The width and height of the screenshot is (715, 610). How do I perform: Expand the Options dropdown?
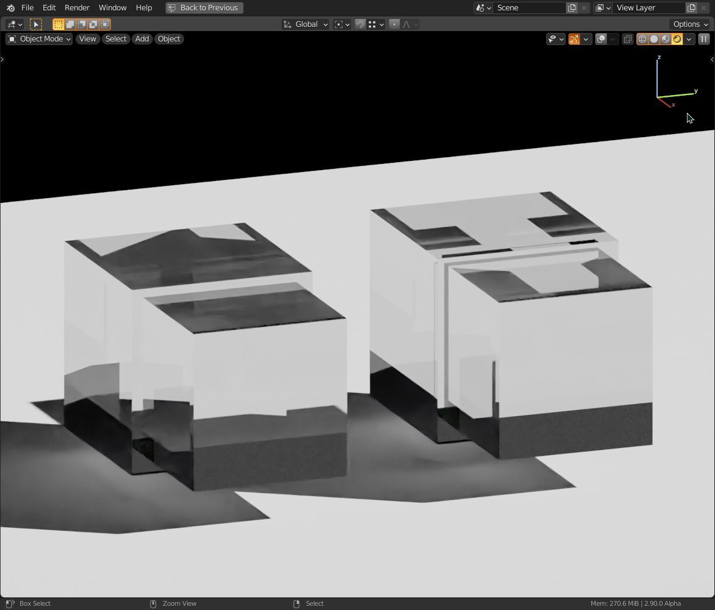click(690, 24)
